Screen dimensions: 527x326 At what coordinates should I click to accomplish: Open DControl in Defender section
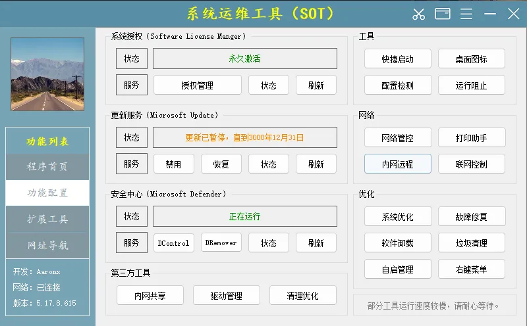click(x=174, y=243)
